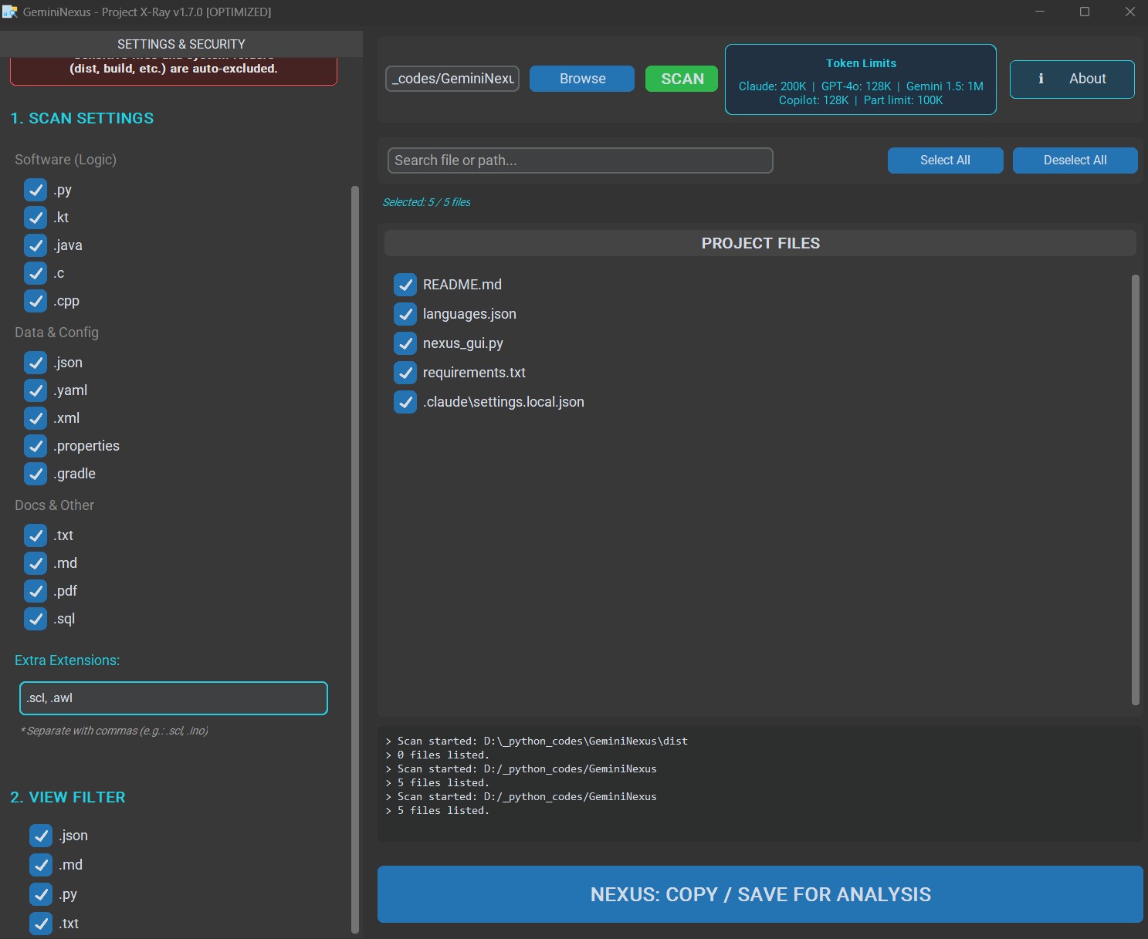Close the GeminiNexus window

[x=1129, y=12]
